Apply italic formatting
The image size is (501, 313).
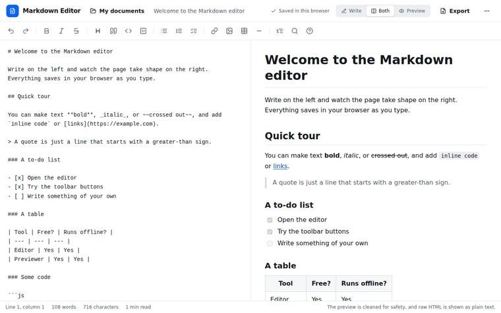(61, 31)
